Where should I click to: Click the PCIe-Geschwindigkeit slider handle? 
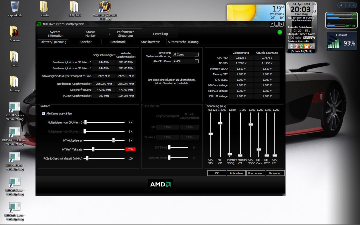87,158
